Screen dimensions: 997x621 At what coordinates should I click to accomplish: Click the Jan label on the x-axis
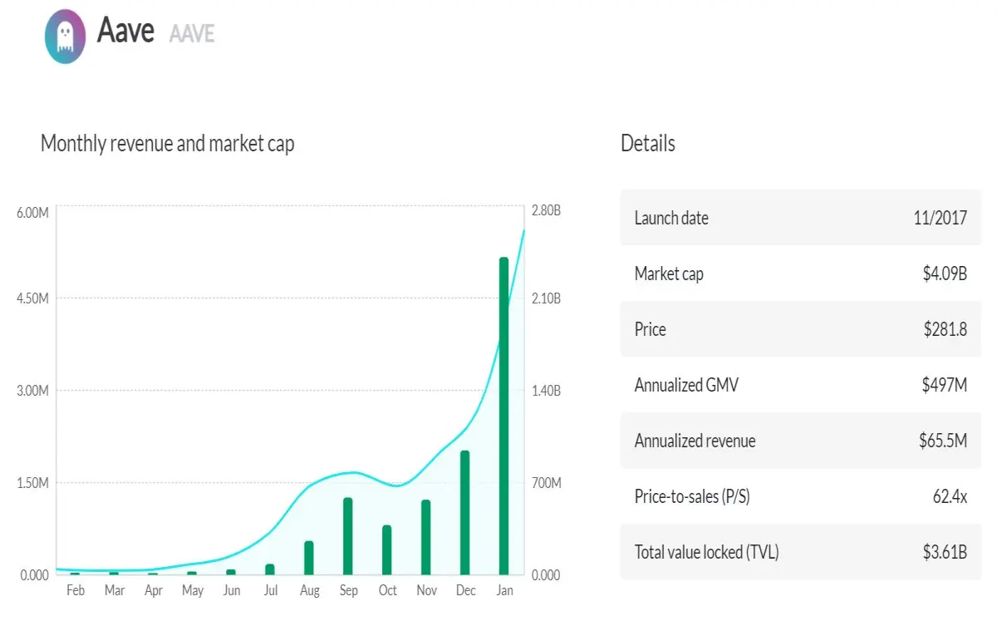(504, 590)
